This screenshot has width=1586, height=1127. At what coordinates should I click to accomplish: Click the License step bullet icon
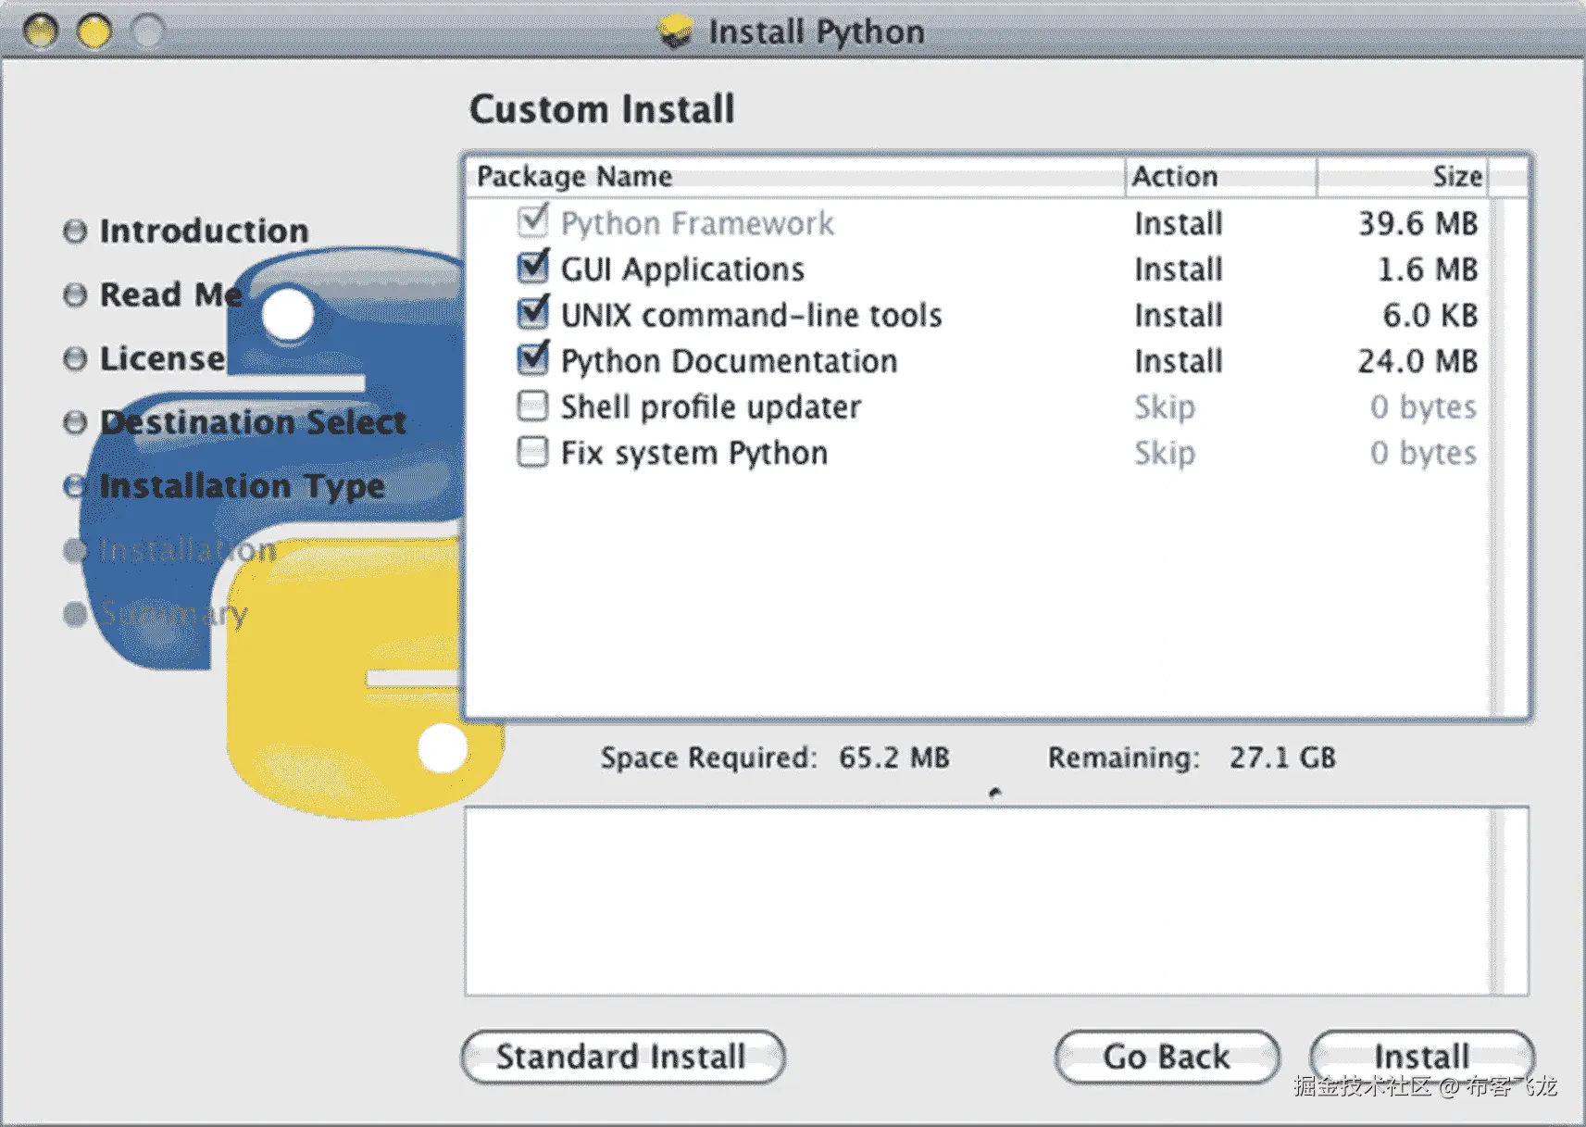click(x=74, y=358)
